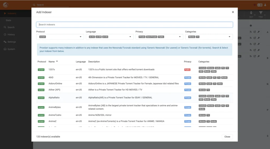Open the Categories filter dropdown
The width and height of the screenshot is (270, 149).
pyautogui.click(x=209, y=37)
